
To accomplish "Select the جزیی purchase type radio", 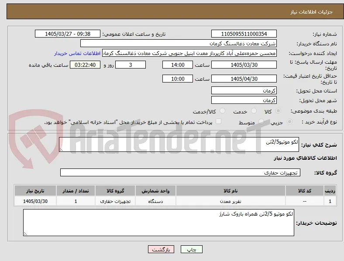I will pos(289,121).
